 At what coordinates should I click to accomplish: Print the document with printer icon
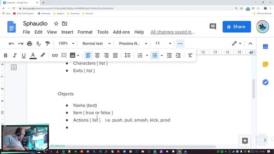[x=30, y=44]
